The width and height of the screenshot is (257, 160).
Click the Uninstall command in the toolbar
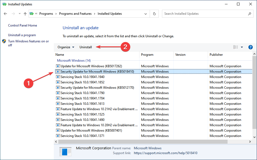[86, 47]
